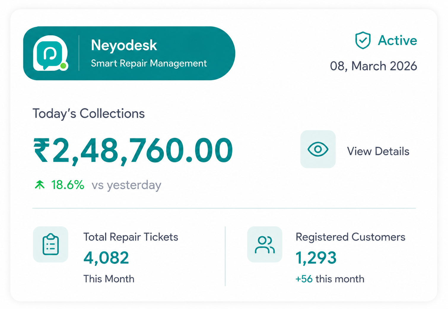Viewport: 448px width, 309px height.
Task: Click the Active shield checkmark icon
Action: [363, 40]
